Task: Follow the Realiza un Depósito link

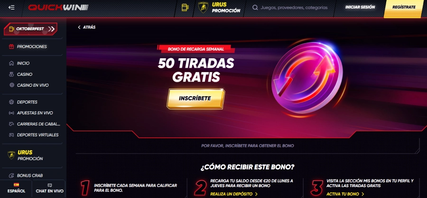Action: point(234,194)
